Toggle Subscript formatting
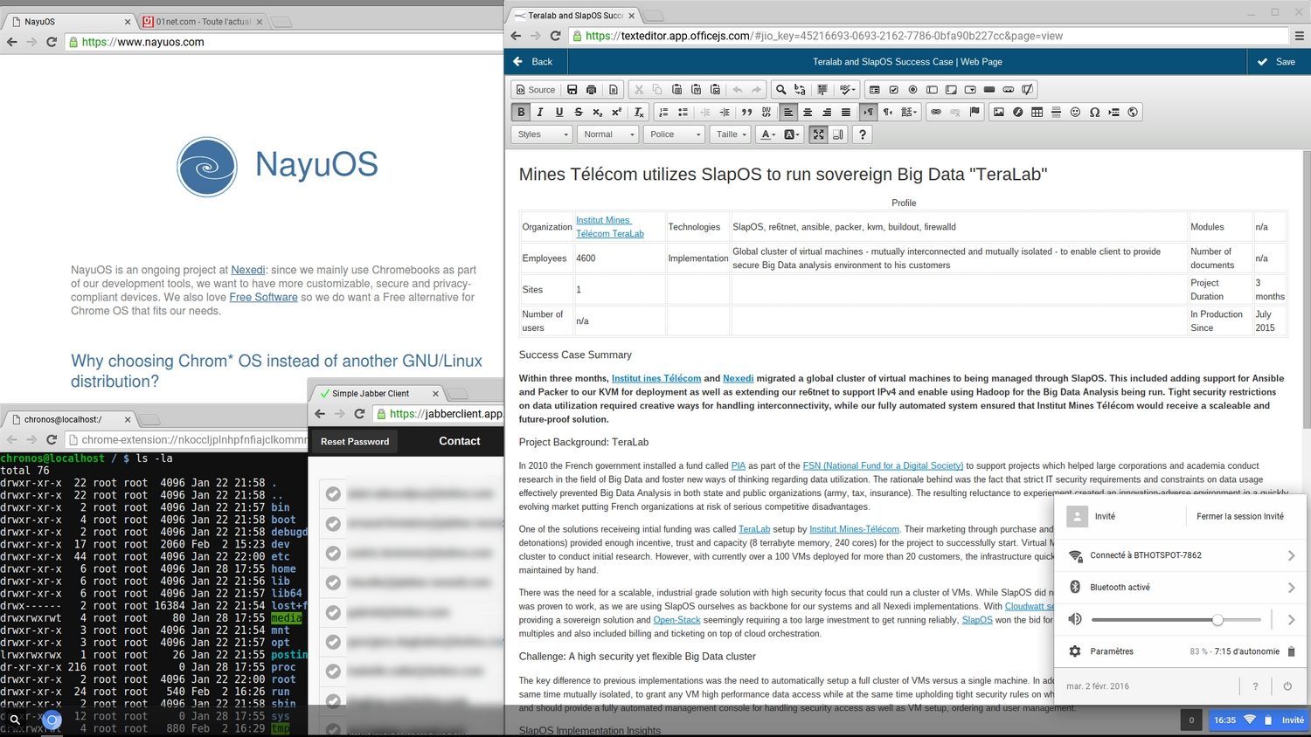This screenshot has height=737, width=1311. click(598, 113)
